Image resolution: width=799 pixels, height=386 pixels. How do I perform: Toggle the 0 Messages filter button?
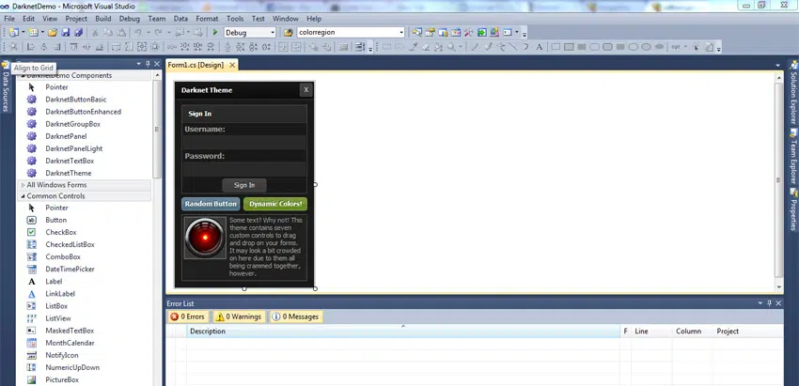[x=296, y=317]
